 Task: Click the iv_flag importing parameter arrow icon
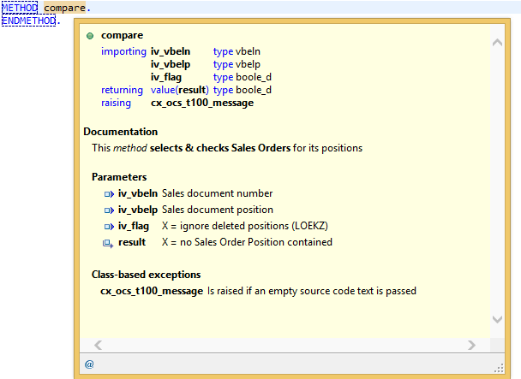point(108,227)
